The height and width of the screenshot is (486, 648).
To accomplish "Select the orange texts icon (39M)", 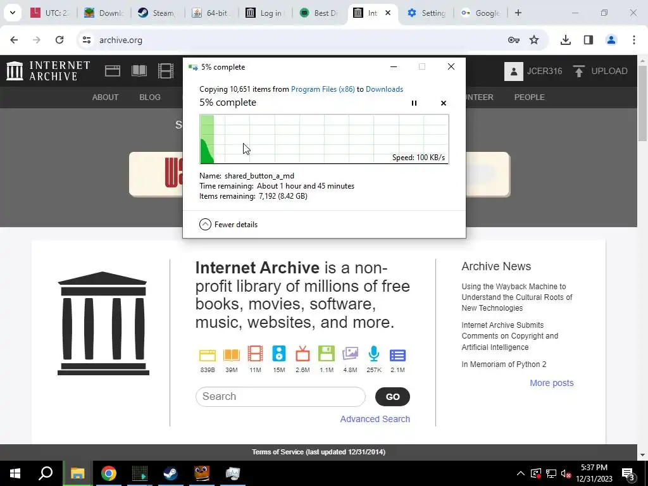I will pyautogui.click(x=232, y=355).
